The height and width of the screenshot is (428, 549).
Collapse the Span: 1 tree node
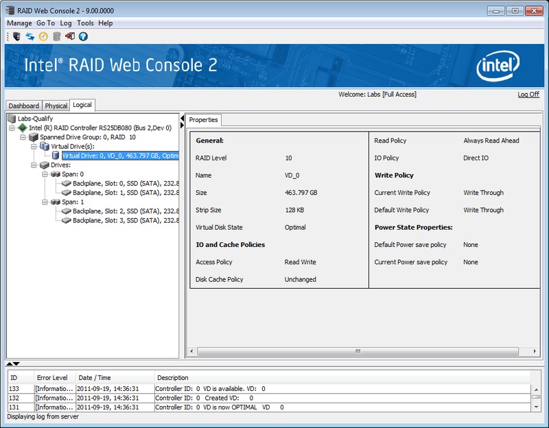[x=44, y=202]
